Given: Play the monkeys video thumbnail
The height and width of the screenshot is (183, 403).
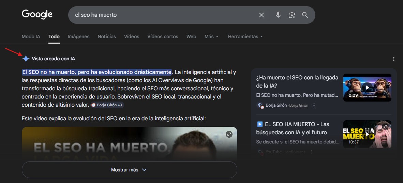Looking at the screenshot, I should pyautogui.click(x=367, y=88).
